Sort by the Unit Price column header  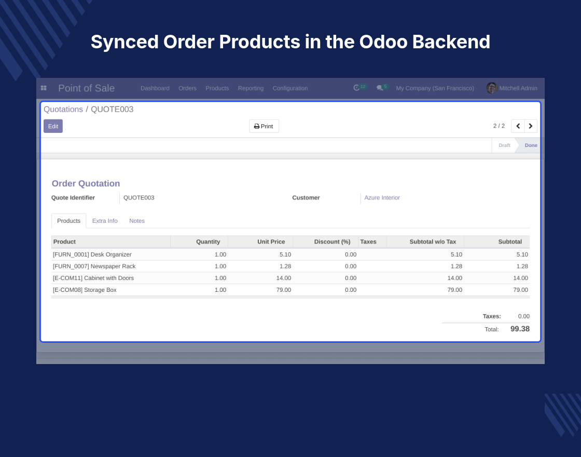(x=260, y=242)
